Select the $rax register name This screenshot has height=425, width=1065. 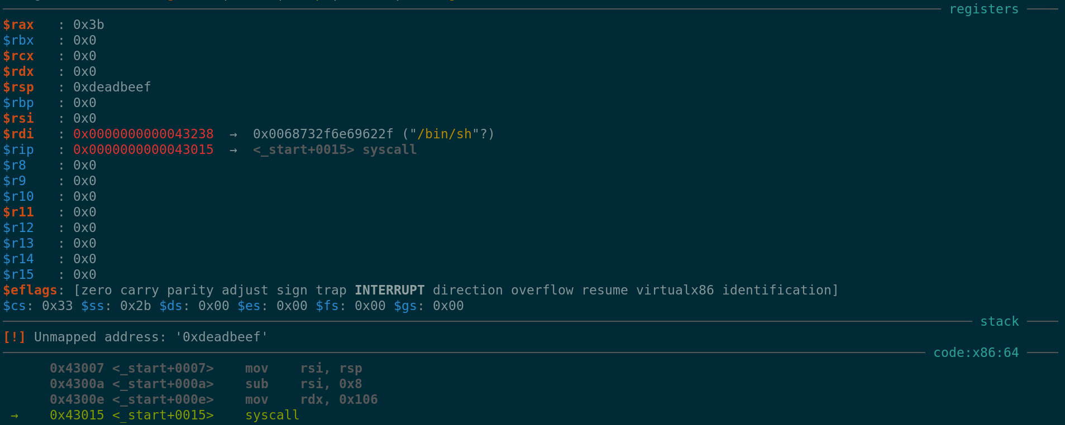(x=18, y=25)
